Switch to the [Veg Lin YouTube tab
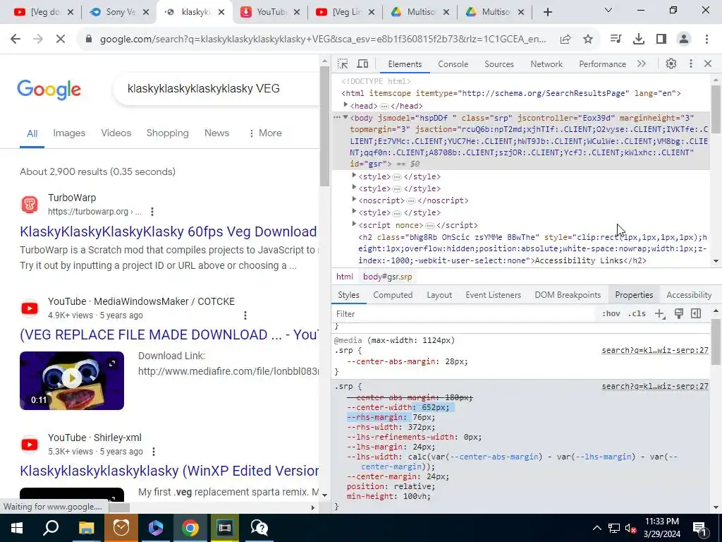 click(x=345, y=13)
